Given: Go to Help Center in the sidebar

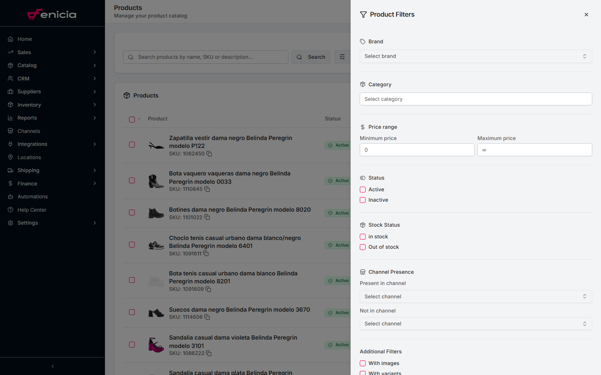Looking at the screenshot, I should click(x=32, y=210).
